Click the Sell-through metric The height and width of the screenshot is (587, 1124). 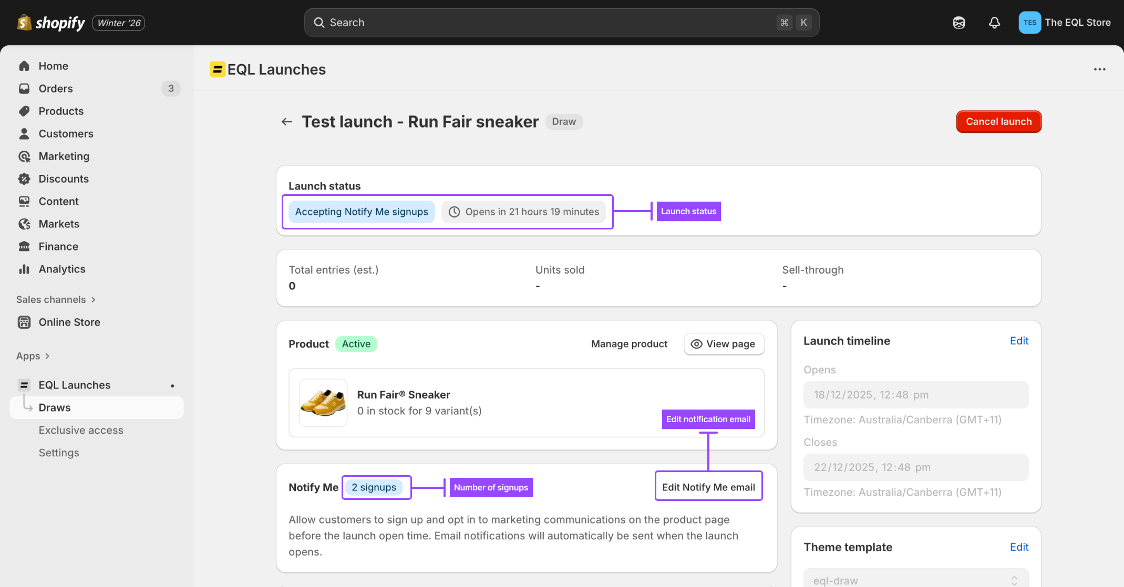[812, 278]
